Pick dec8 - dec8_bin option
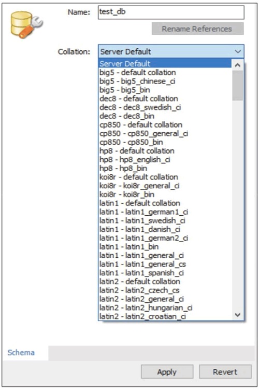The height and width of the screenshot is (390, 259). pos(165,116)
